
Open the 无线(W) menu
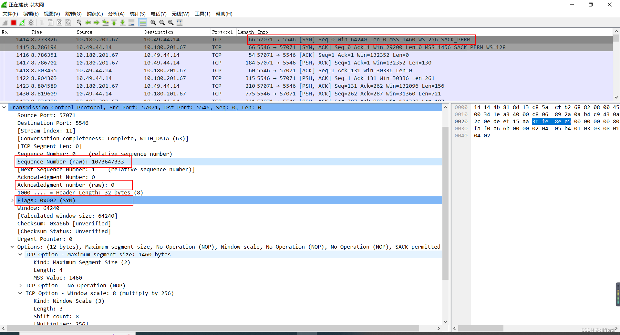(x=181, y=14)
